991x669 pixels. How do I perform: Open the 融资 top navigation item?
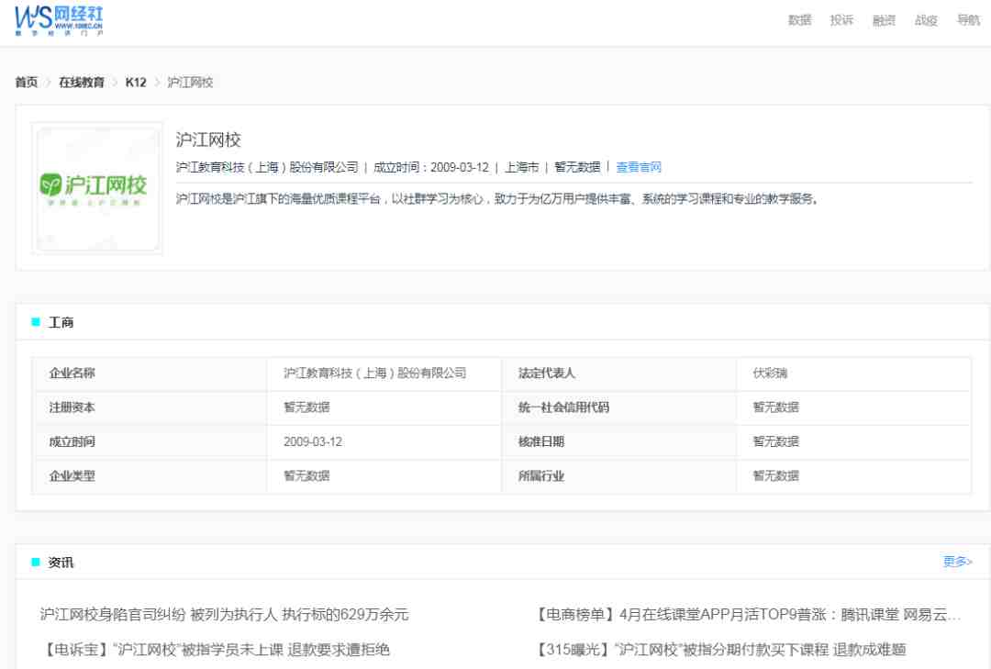coord(884,20)
